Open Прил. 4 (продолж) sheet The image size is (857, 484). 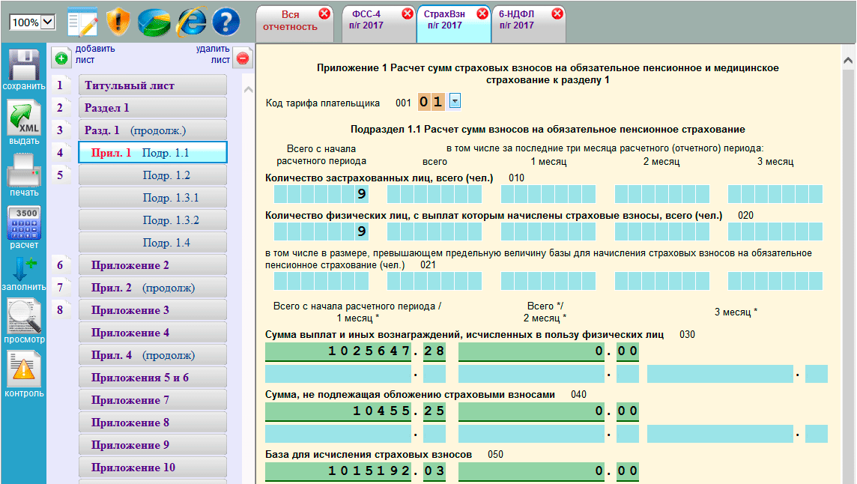(153, 355)
